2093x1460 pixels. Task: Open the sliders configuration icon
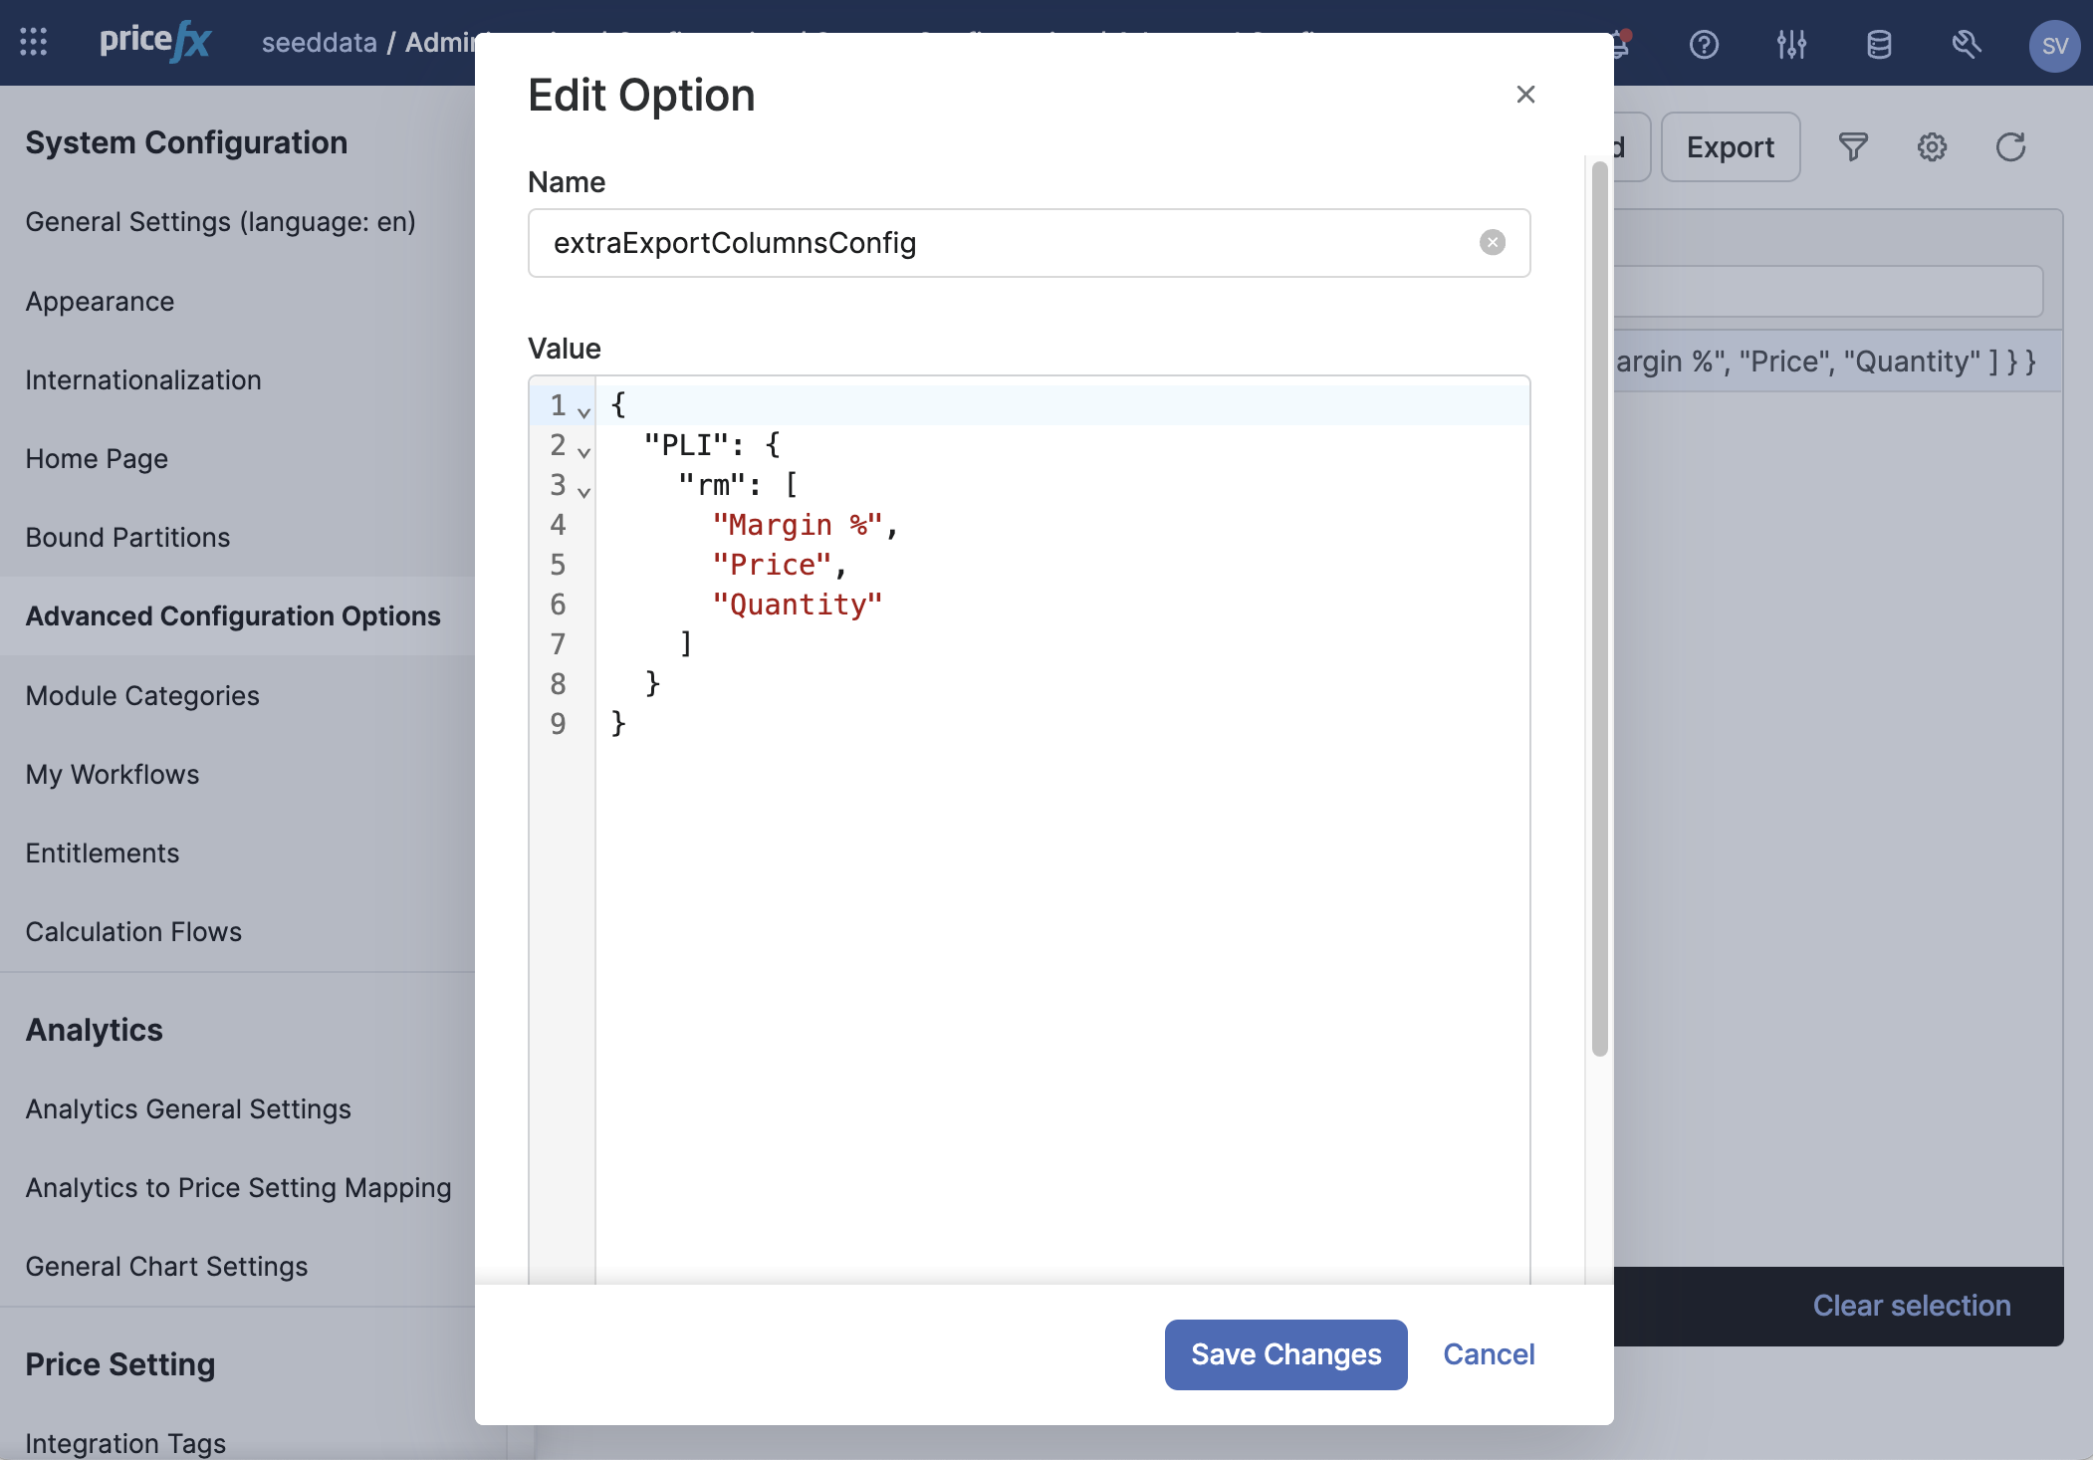(x=1791, y=45)
